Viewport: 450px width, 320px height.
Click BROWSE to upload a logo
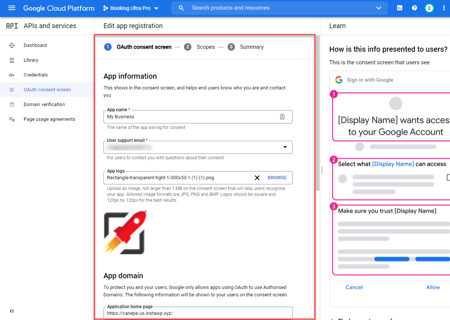(277, 178)
